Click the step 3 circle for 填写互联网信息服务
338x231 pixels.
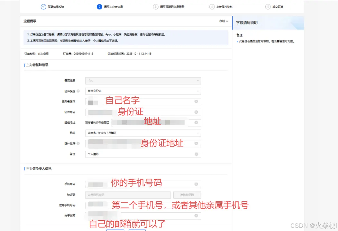click(x=156, y=7)
